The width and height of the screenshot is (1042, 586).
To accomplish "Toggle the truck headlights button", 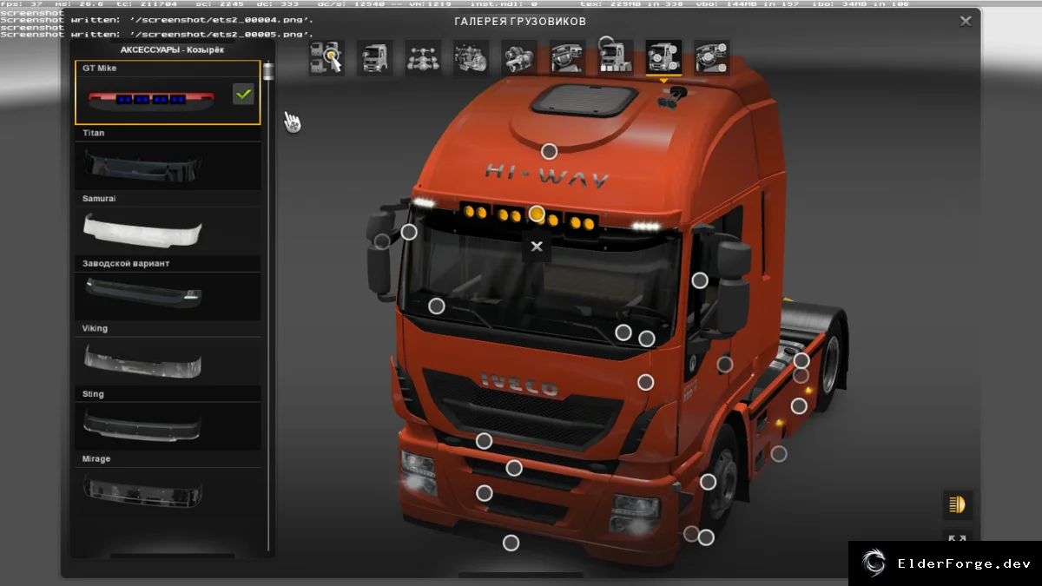I will [x=958, y=504].
